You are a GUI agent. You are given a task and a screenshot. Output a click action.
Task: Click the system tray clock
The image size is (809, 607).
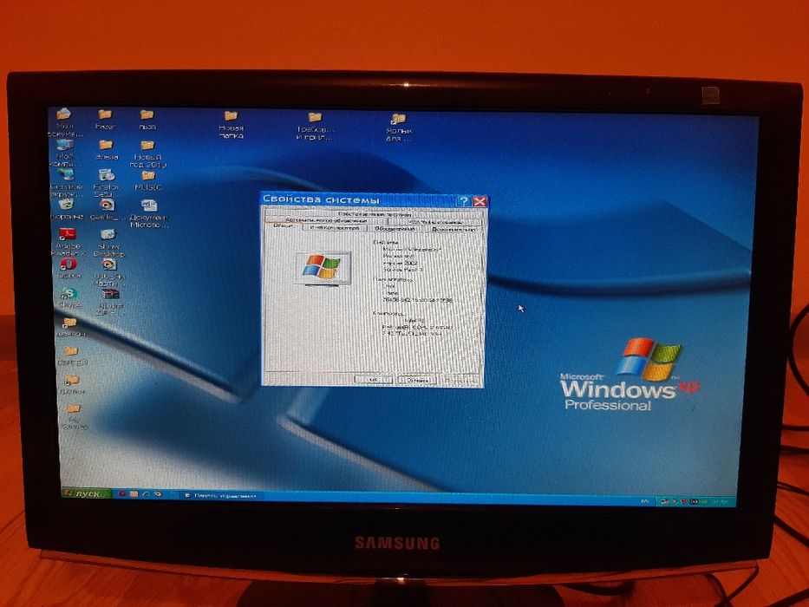[721, 502]
